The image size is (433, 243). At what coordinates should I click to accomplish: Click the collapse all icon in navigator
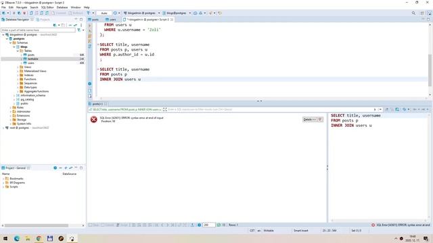(70, 25)
